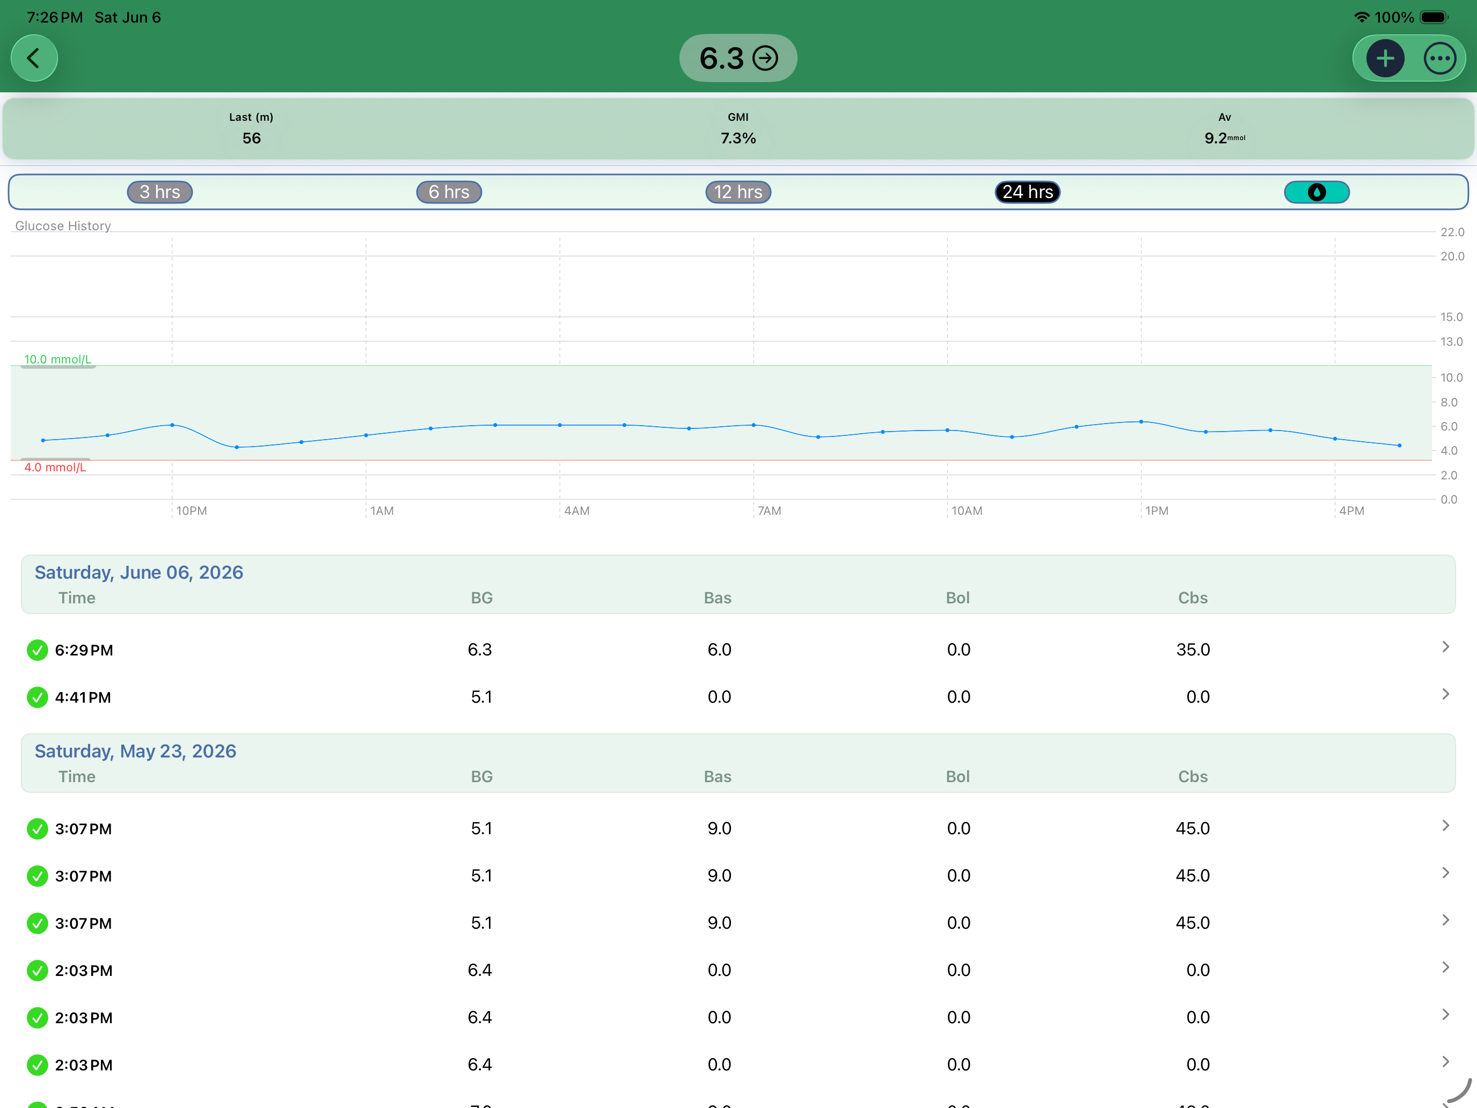Tap green checkmark beside 4:41 PM entry
1477x1108 pixels.
point(38,697)
